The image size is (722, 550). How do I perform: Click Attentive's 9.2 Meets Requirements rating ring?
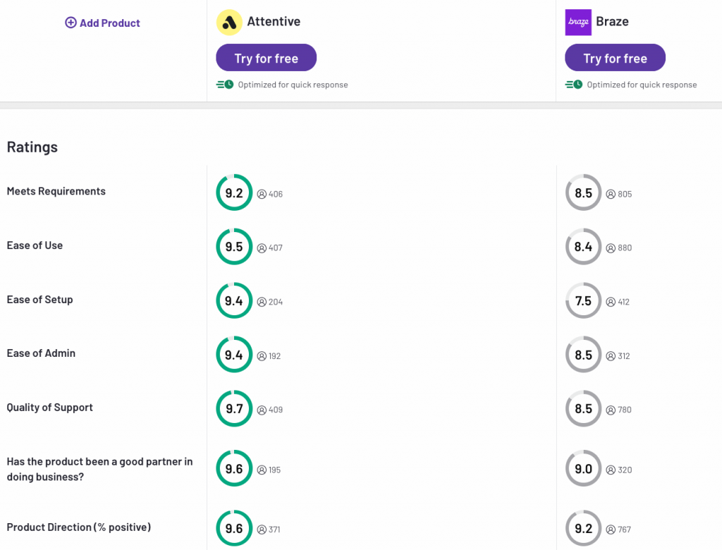[234, 192]
